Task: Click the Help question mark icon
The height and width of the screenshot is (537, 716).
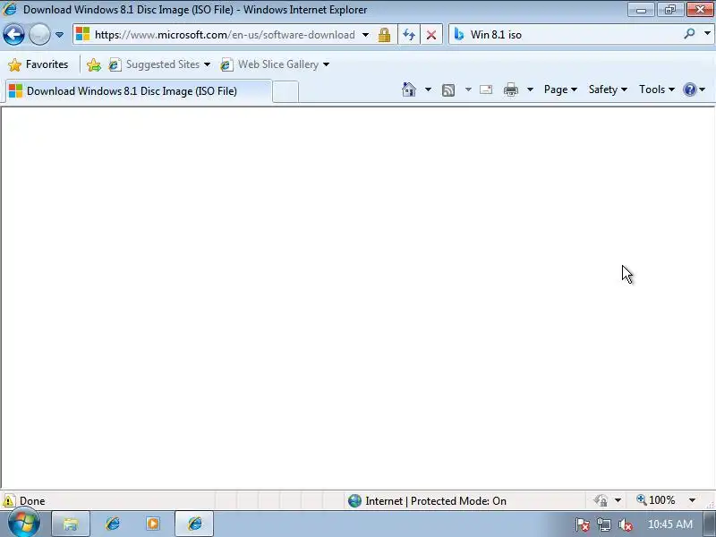Action: (689, 89)
